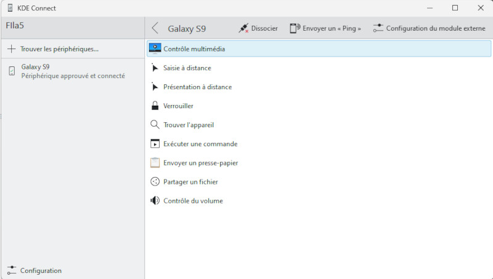
Task: Open Exécuter une commande
Action: (x=319, y=144)
